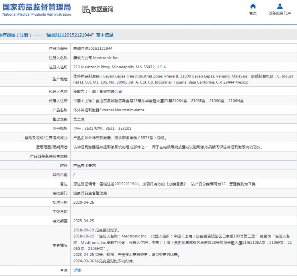Screen dimensions: 297x278
Task: Click the 附件 row label
Action: (64, 166)
